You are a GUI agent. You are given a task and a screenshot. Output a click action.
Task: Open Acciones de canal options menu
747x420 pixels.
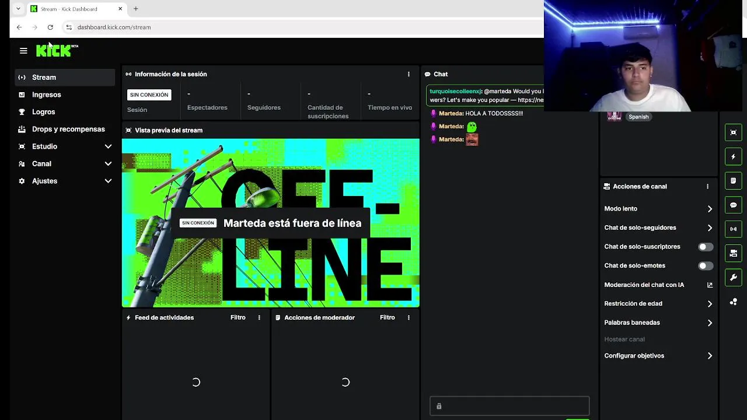click(707, 187)
